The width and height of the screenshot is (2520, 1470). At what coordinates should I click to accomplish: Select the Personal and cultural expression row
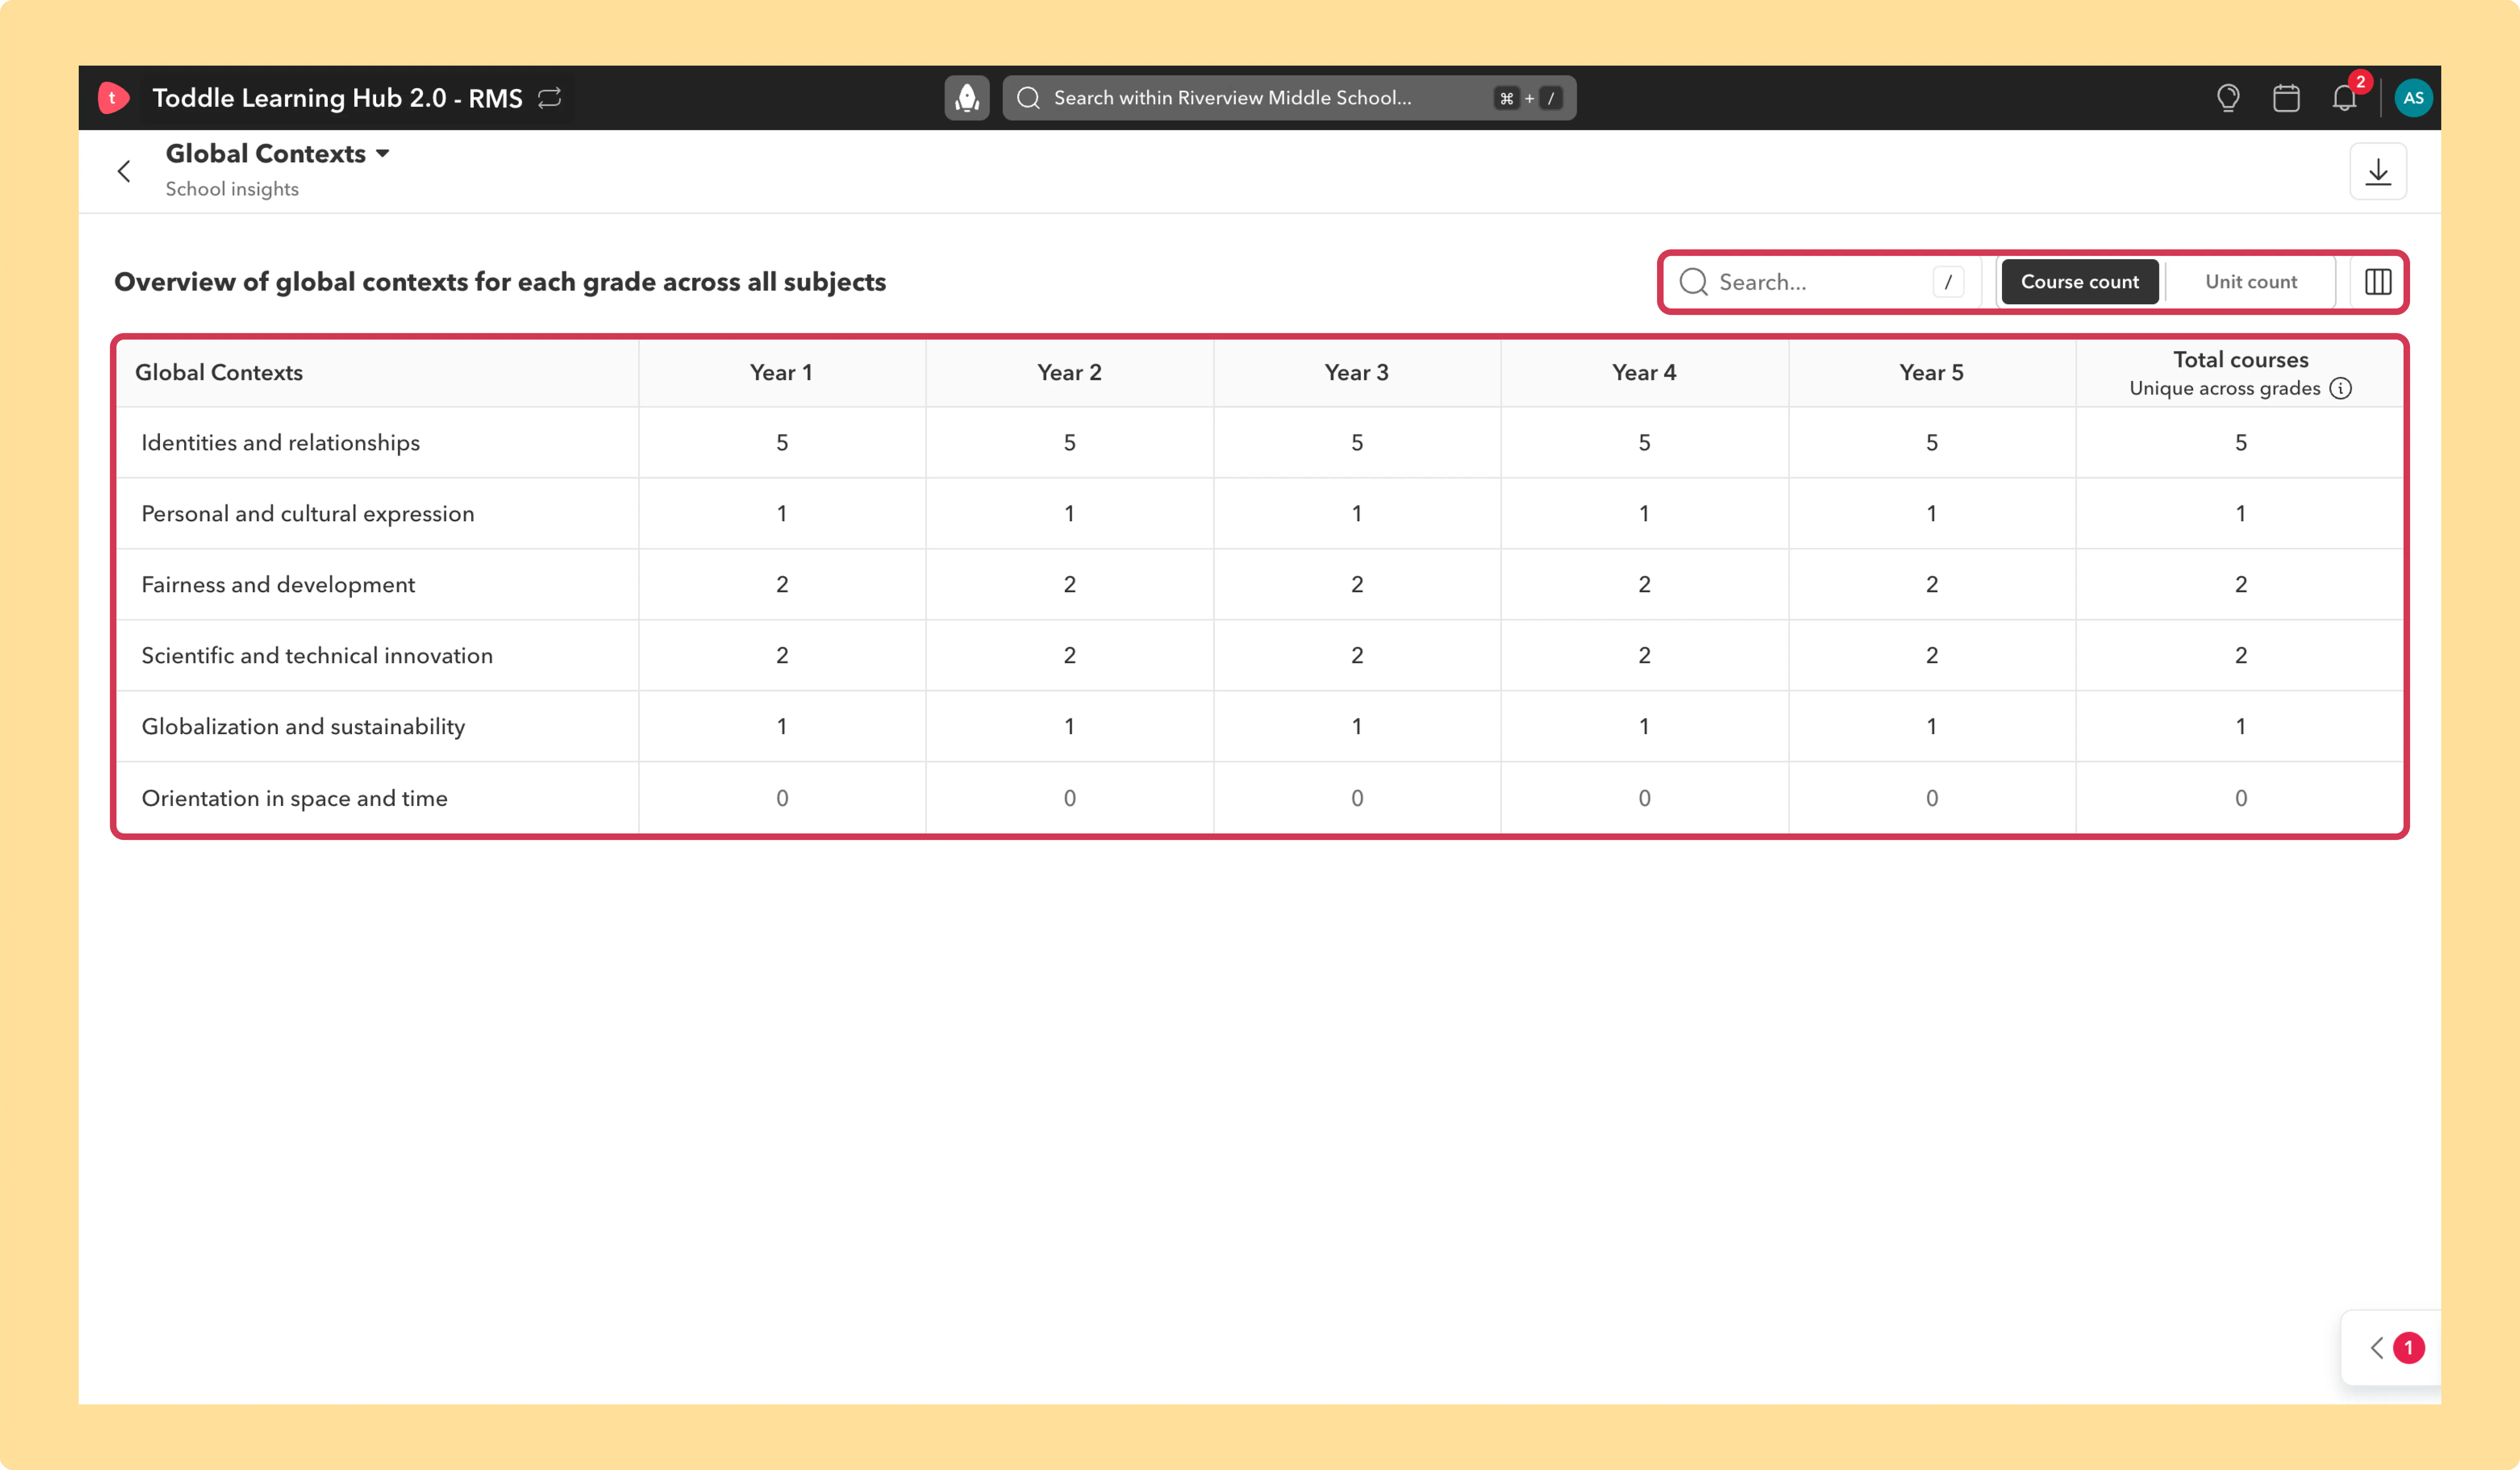point(1260,513)
